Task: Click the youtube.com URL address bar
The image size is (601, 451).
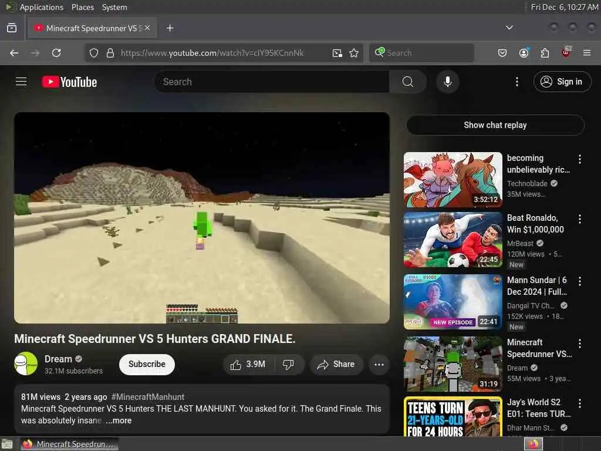Action: click(212, 53)
